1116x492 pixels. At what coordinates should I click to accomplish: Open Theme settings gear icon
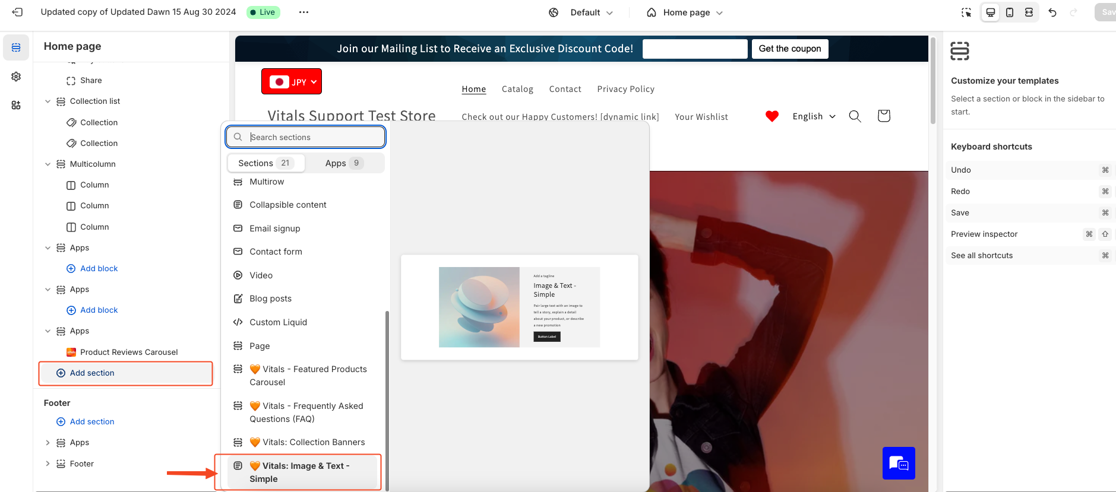pyautogui.click(x=16, y=77)
